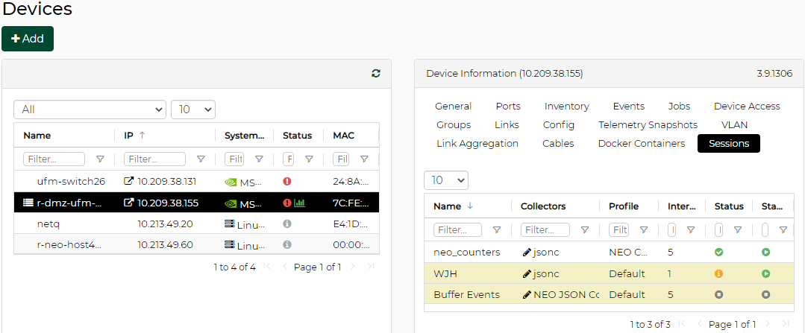Click the IP filter input field
This screenshot has width=805, height=333.
click(x=154, y=159)
